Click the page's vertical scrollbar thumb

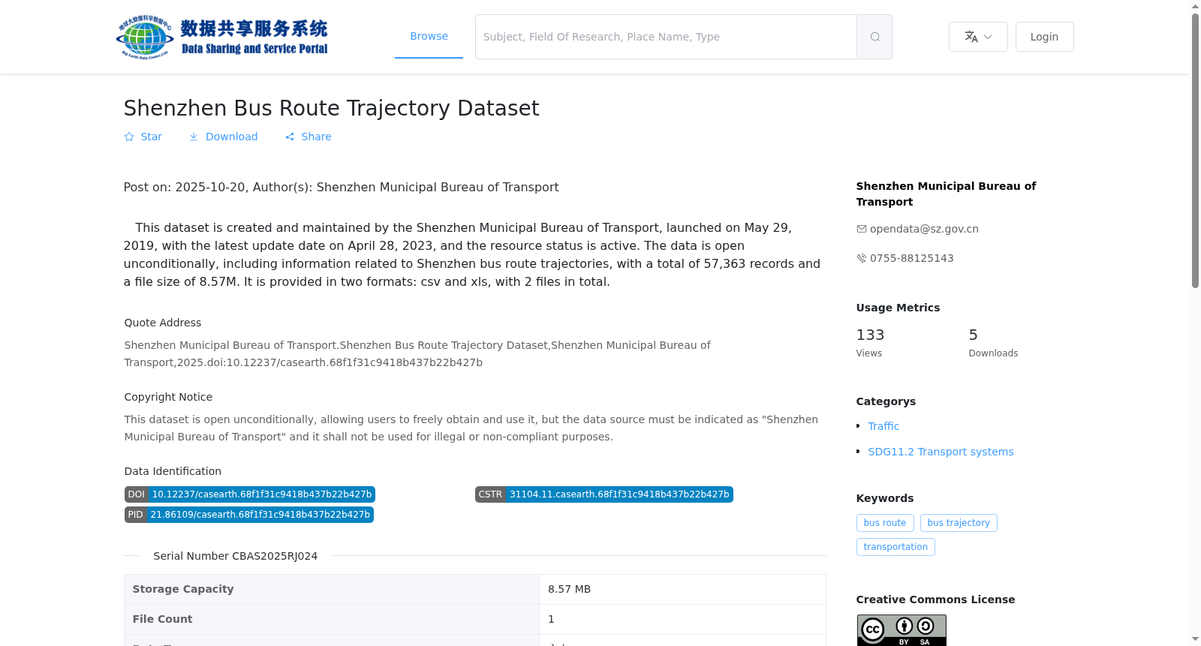1195,150
